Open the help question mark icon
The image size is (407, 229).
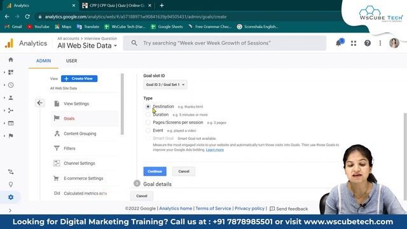(x=368, y=43)
